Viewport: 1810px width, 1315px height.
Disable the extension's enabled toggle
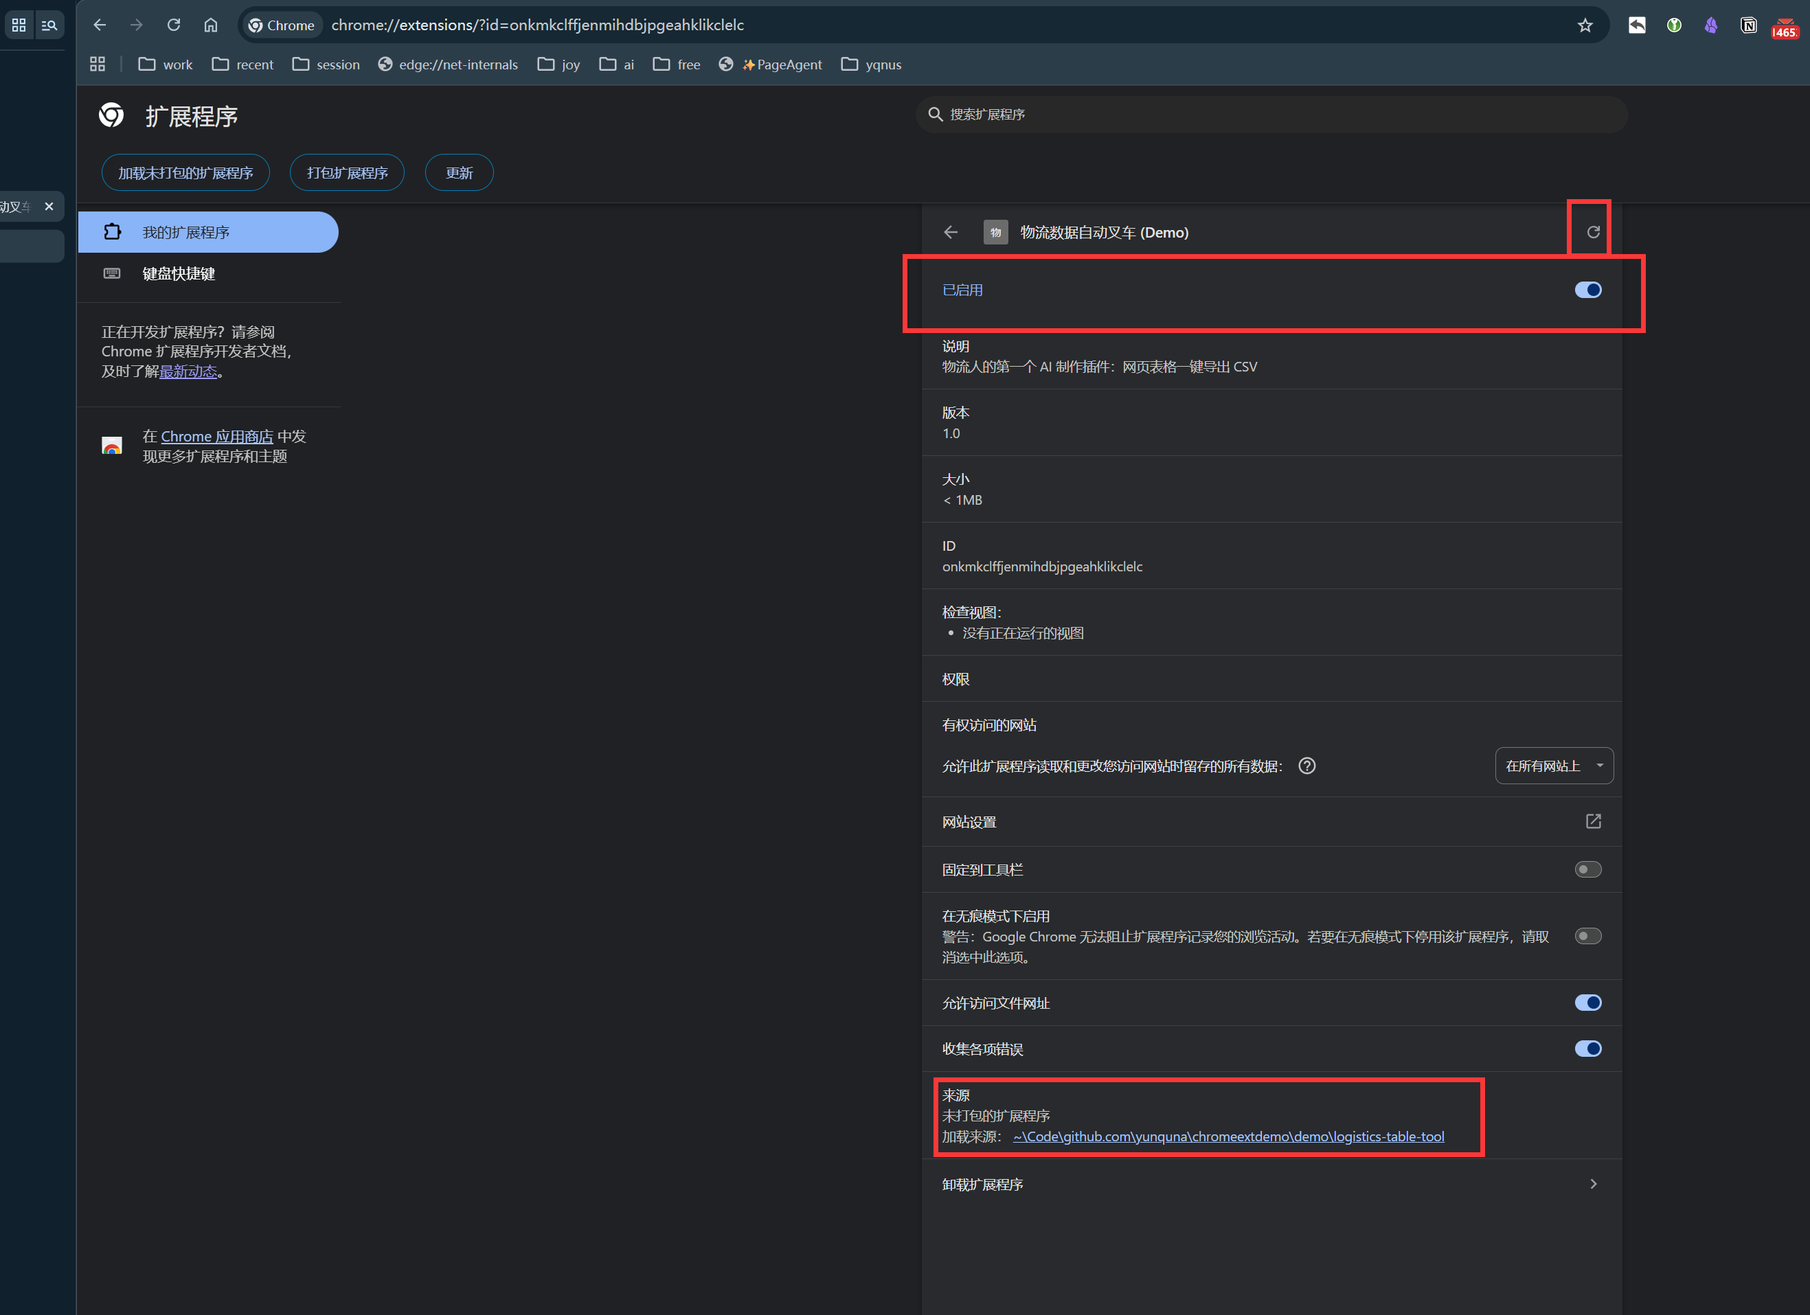(1587, 290)
